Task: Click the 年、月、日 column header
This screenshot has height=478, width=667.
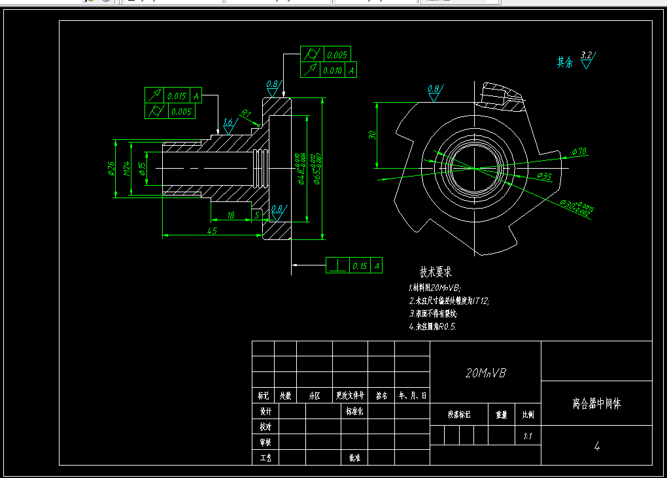Action: coord(412,396)
